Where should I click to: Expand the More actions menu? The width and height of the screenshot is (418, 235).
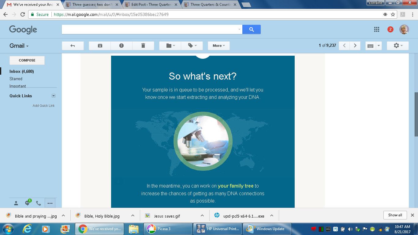click(x=218, y=46)
